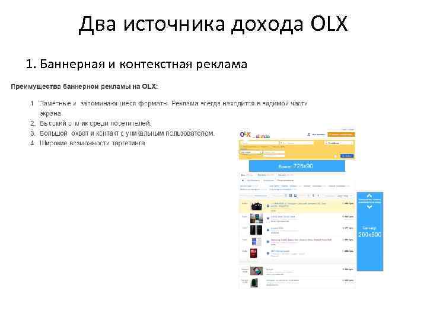Open the third listing's black phones thumbnail

click(256, 230)
